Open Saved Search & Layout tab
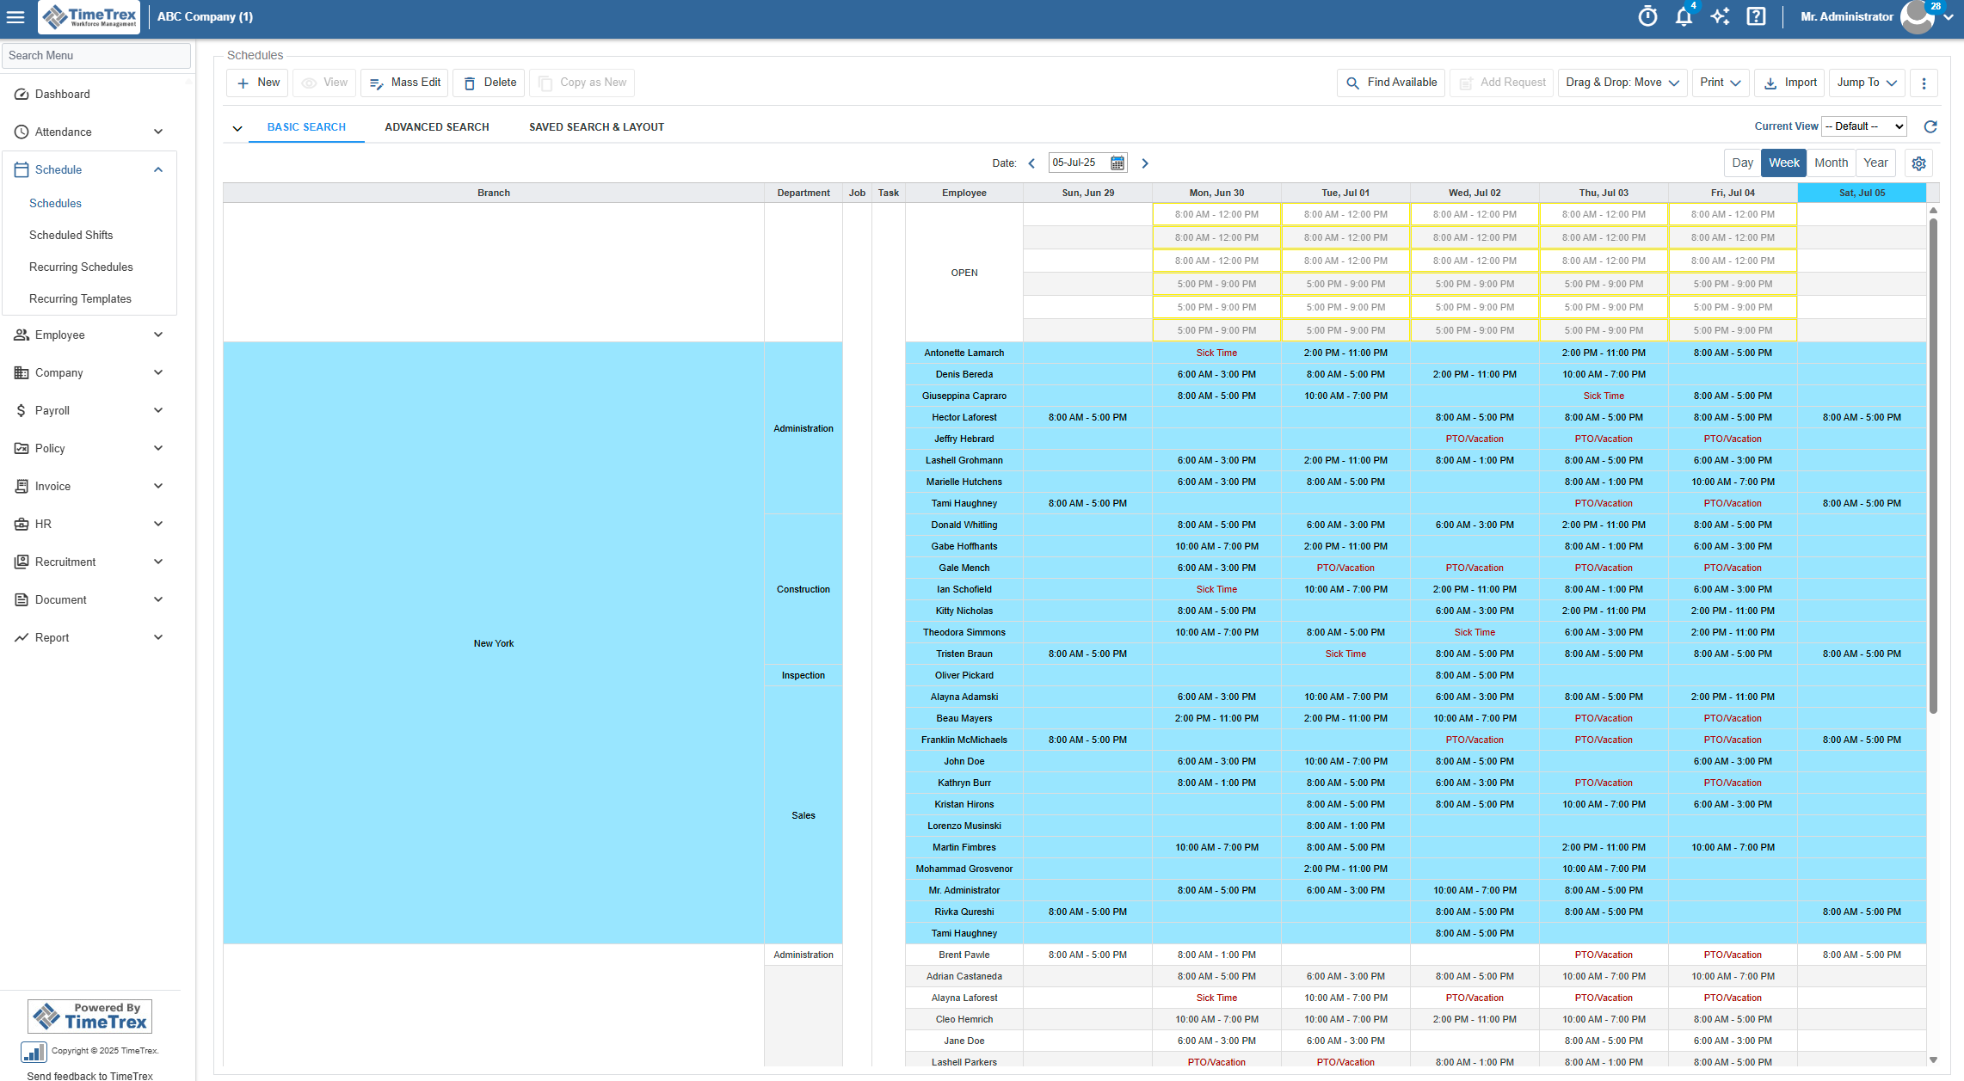 [x=596, y=126]
